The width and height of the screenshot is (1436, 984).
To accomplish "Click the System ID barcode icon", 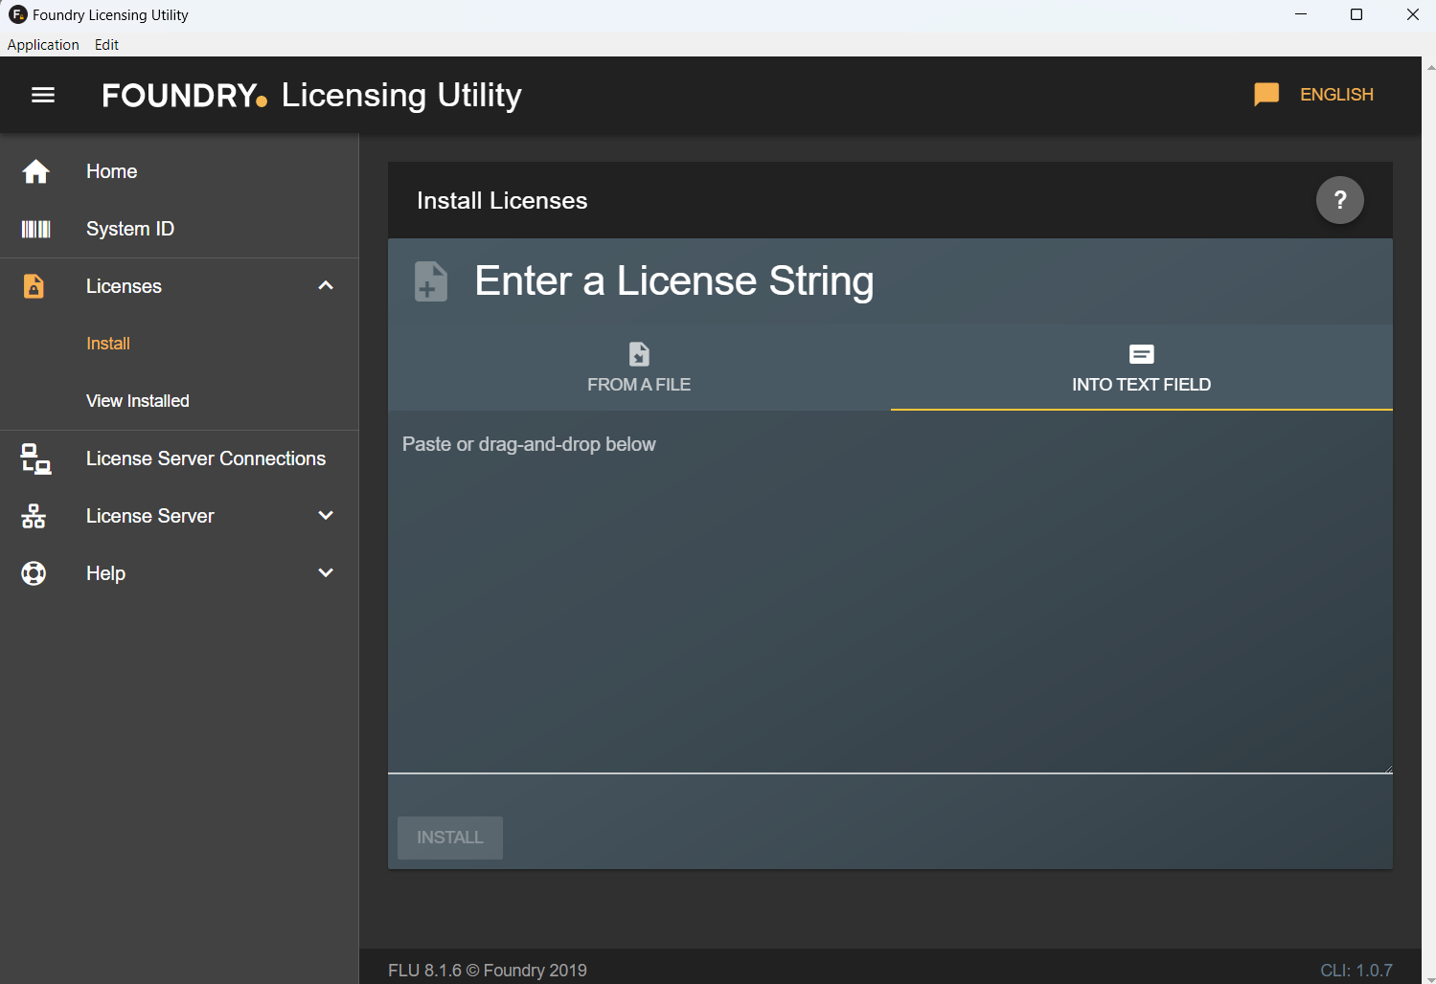I will click(35, 229).
